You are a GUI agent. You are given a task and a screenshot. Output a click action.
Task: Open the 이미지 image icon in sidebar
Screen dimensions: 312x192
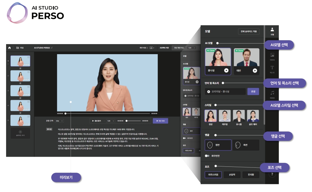click(272, 57)
